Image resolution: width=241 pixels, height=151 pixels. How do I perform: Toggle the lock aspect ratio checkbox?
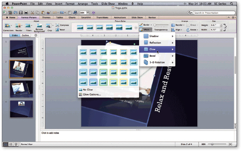pos(225,27)
